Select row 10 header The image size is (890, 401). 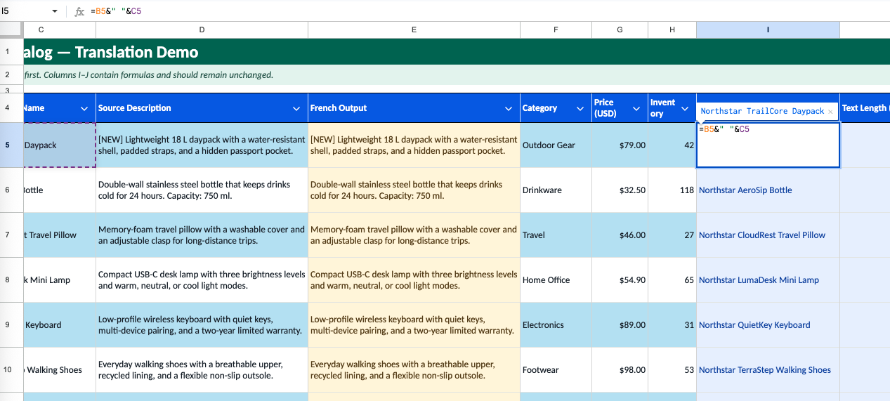click(x=11, y=370)
